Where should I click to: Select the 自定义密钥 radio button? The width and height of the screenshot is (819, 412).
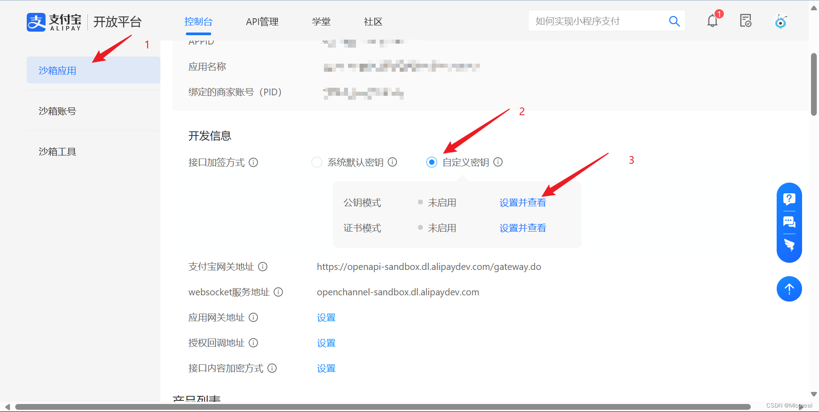[431, 162]
